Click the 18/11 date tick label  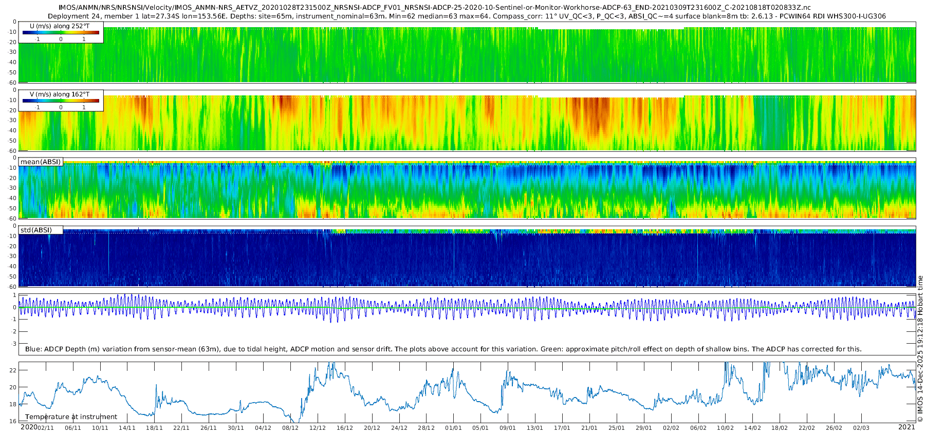click(154, 428)
